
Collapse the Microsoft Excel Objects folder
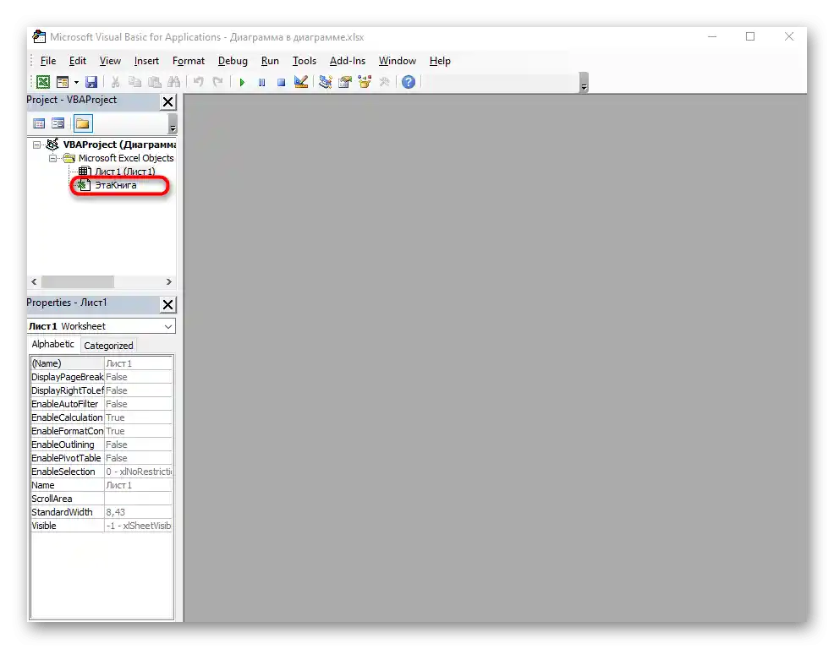click(x=52, y=158)
